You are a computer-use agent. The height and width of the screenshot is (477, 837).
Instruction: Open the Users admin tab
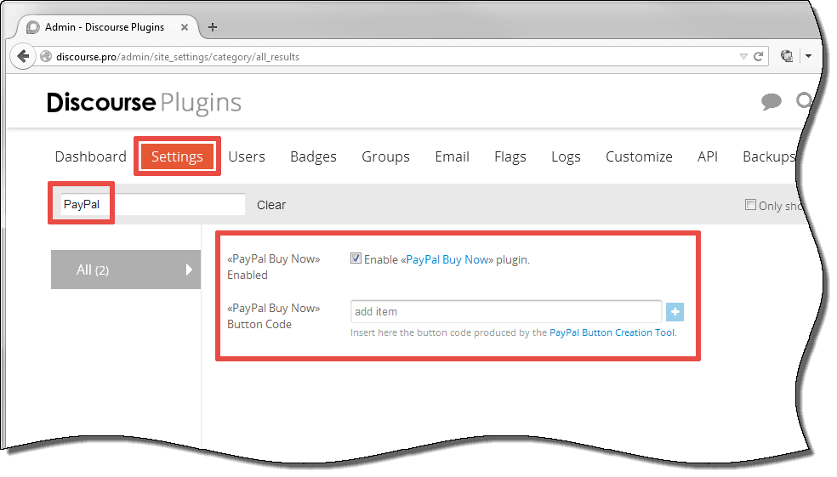pos(247,156)
